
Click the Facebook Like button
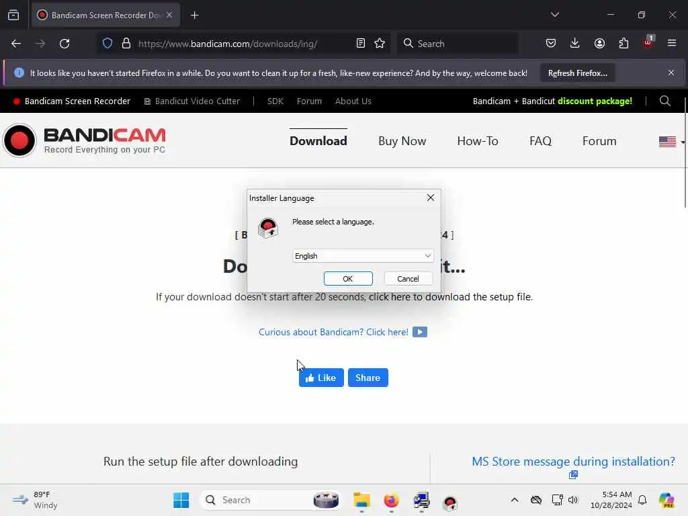point(321,378)
